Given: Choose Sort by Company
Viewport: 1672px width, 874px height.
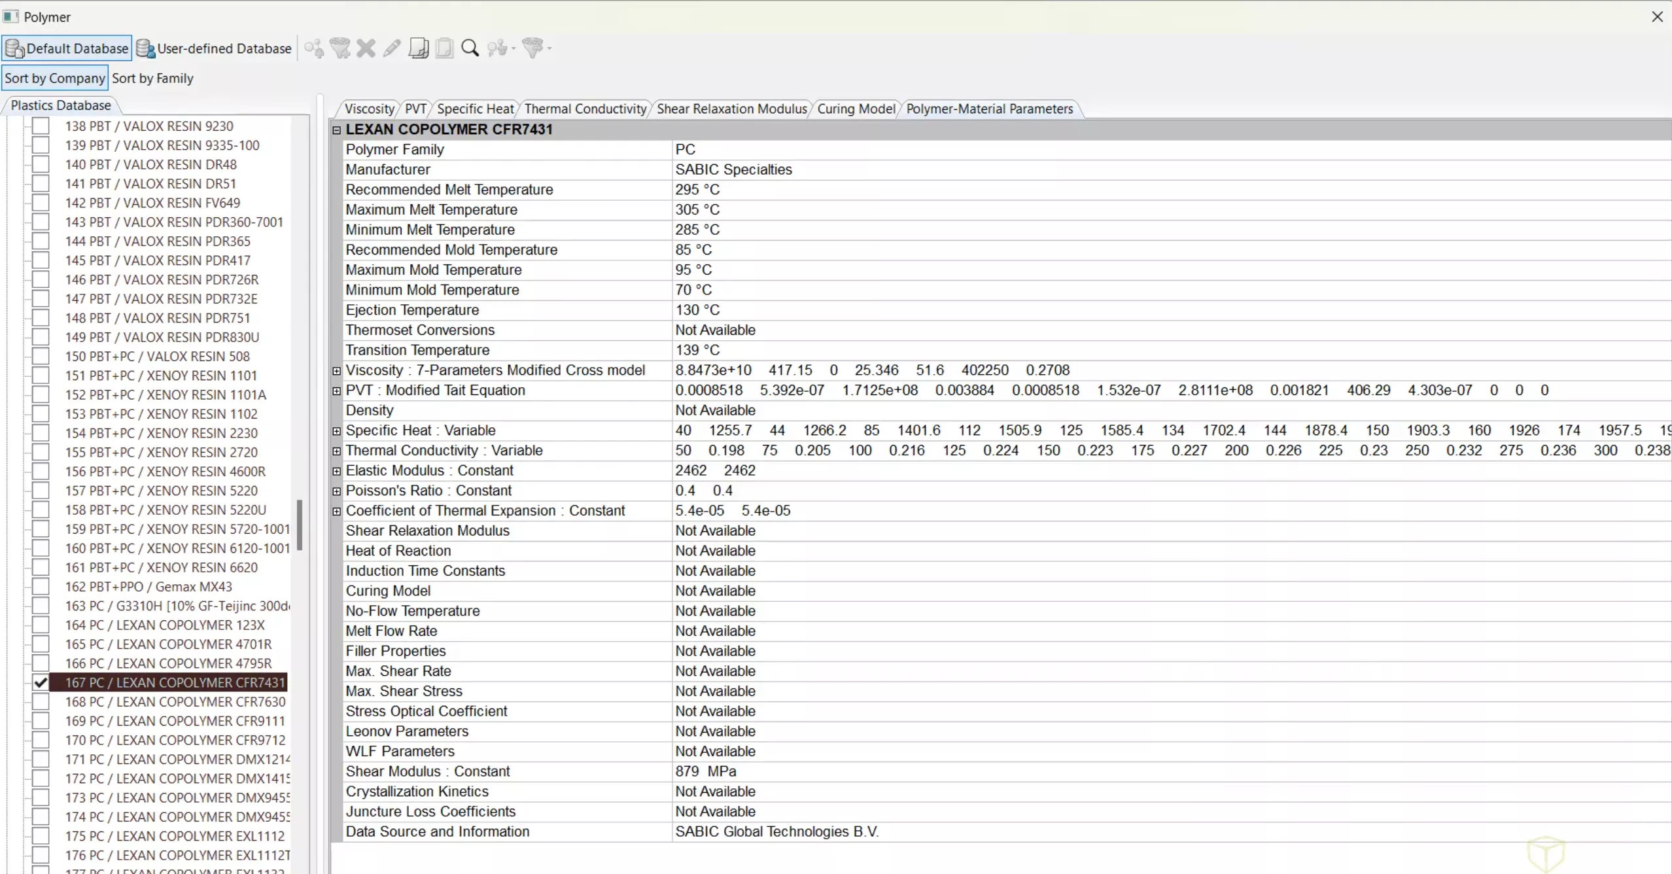Looking at the screenshot, I should (x=55, y=78).
